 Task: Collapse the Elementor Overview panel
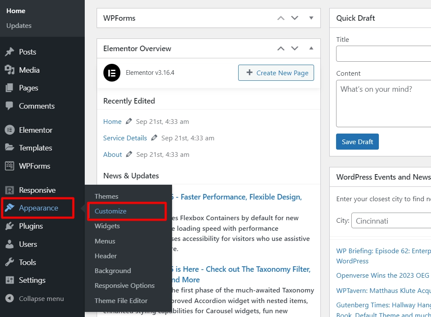[311, 48]
